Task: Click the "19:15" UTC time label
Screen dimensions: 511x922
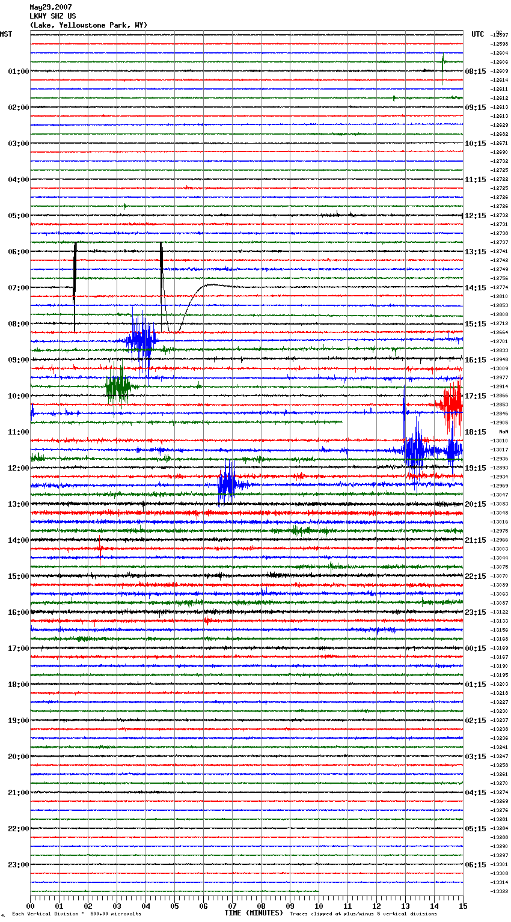Action: point(476,468)
